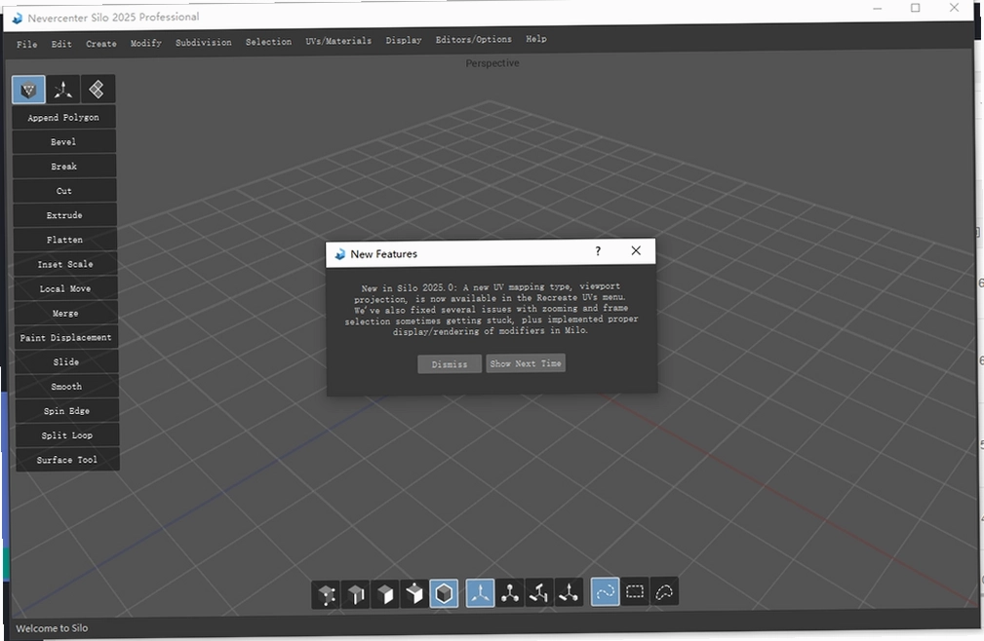Choose the paint selection style icon
Image resolution: width=984 pixels, height=641 pixels.
[605, 591]
